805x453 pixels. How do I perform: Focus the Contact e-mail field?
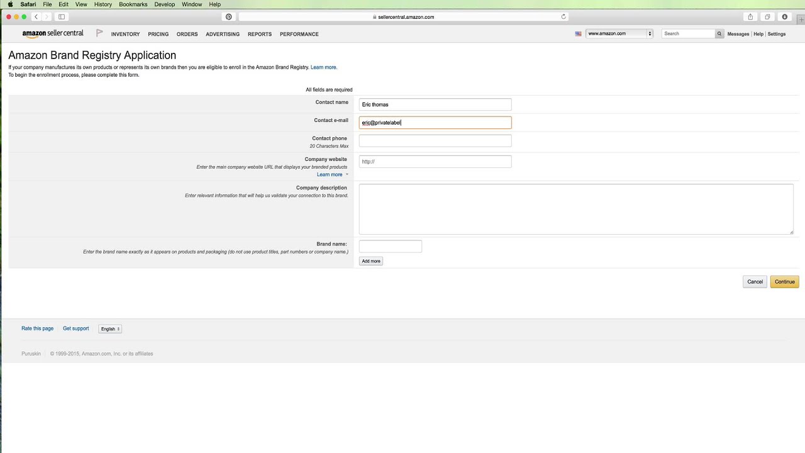click(x=435, y=123)
